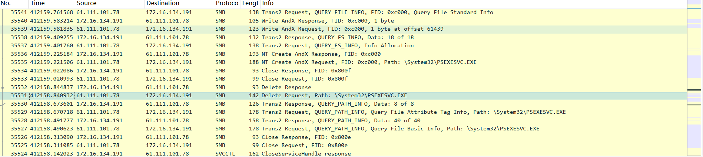This screenshot has height=157, width=703.
Task: Click the Source column header
Action: point(110,3)
